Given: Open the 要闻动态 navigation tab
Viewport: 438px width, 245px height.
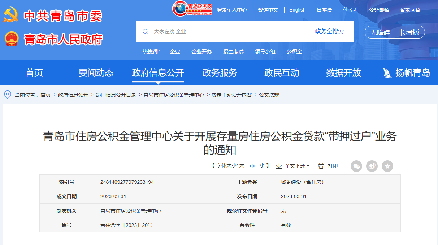Looking at the screenshot, I should coord(96,73).
